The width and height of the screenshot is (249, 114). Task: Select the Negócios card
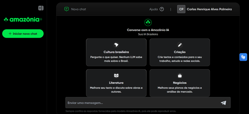click(x=180, y=83)
